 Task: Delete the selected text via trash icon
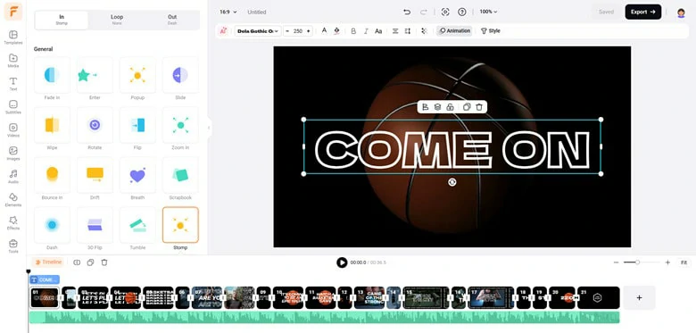[x=479, y=107]
